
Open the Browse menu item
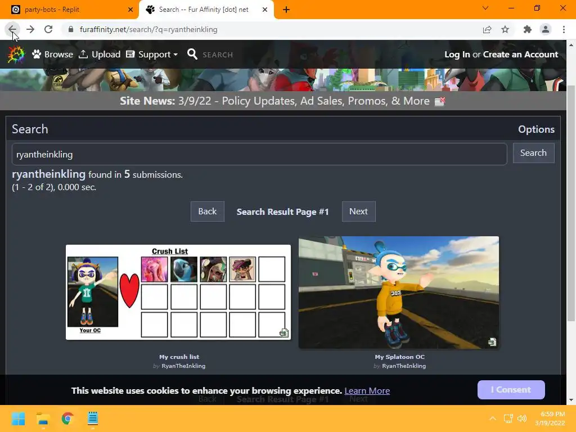[52, 55]
